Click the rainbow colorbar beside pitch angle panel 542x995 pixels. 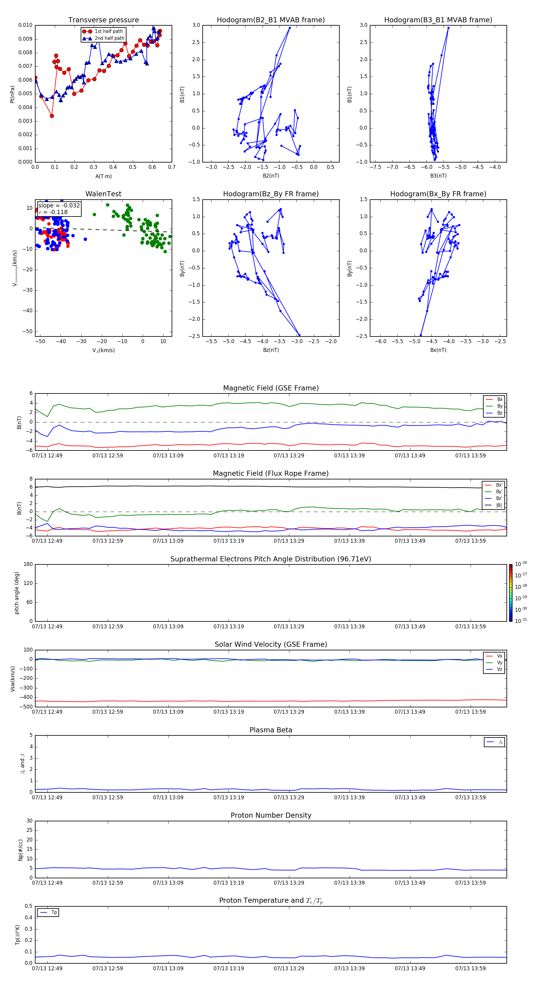[511, 593]
